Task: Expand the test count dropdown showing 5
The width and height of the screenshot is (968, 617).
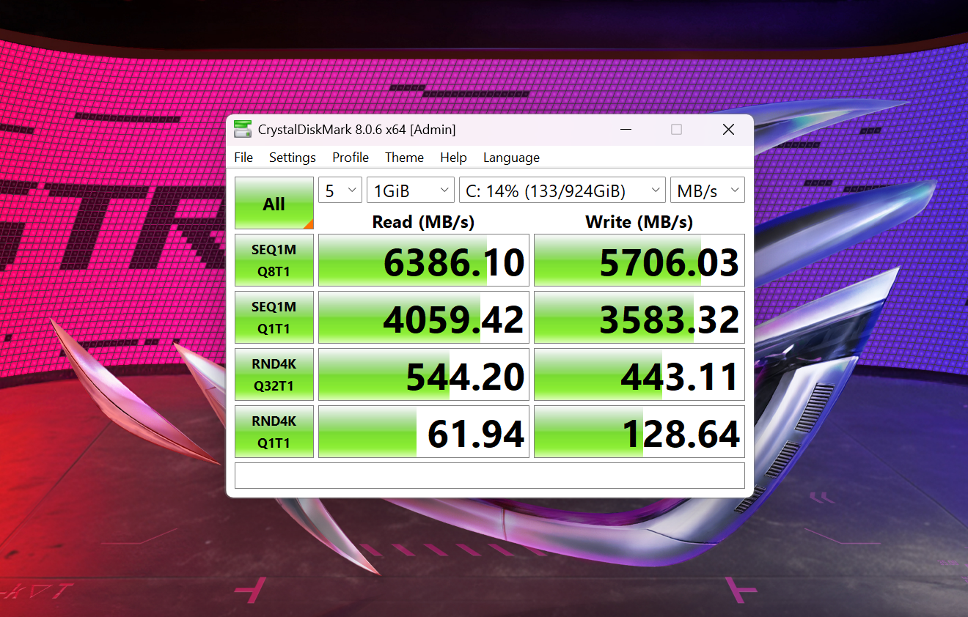Action: 340,191
